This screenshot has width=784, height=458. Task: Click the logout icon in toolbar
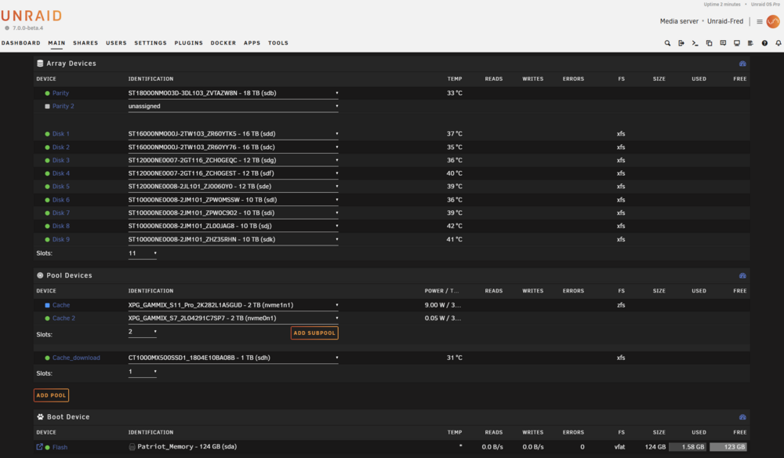[x=681, y=43]
